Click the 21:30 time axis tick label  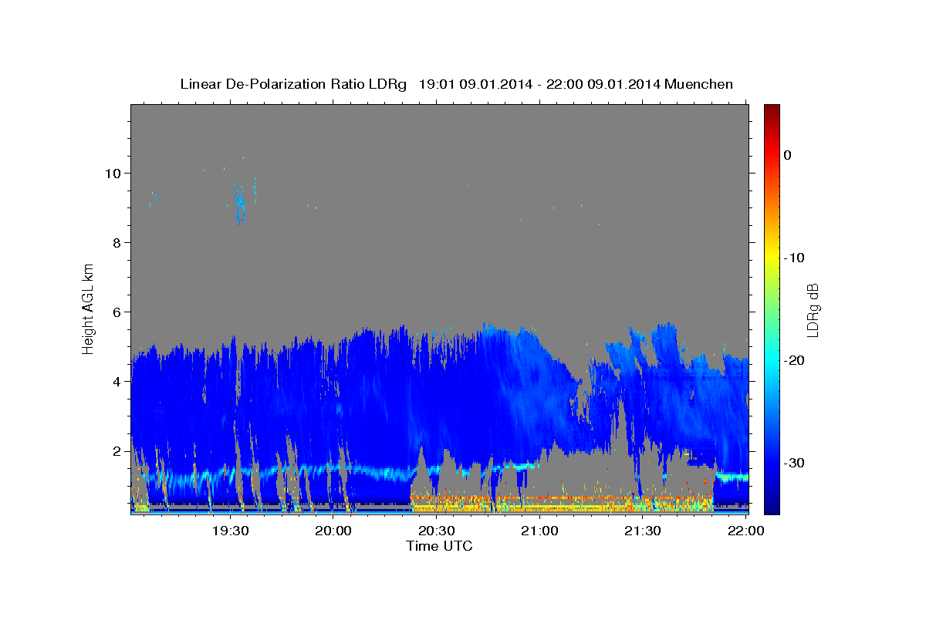[x=642, y=531]
